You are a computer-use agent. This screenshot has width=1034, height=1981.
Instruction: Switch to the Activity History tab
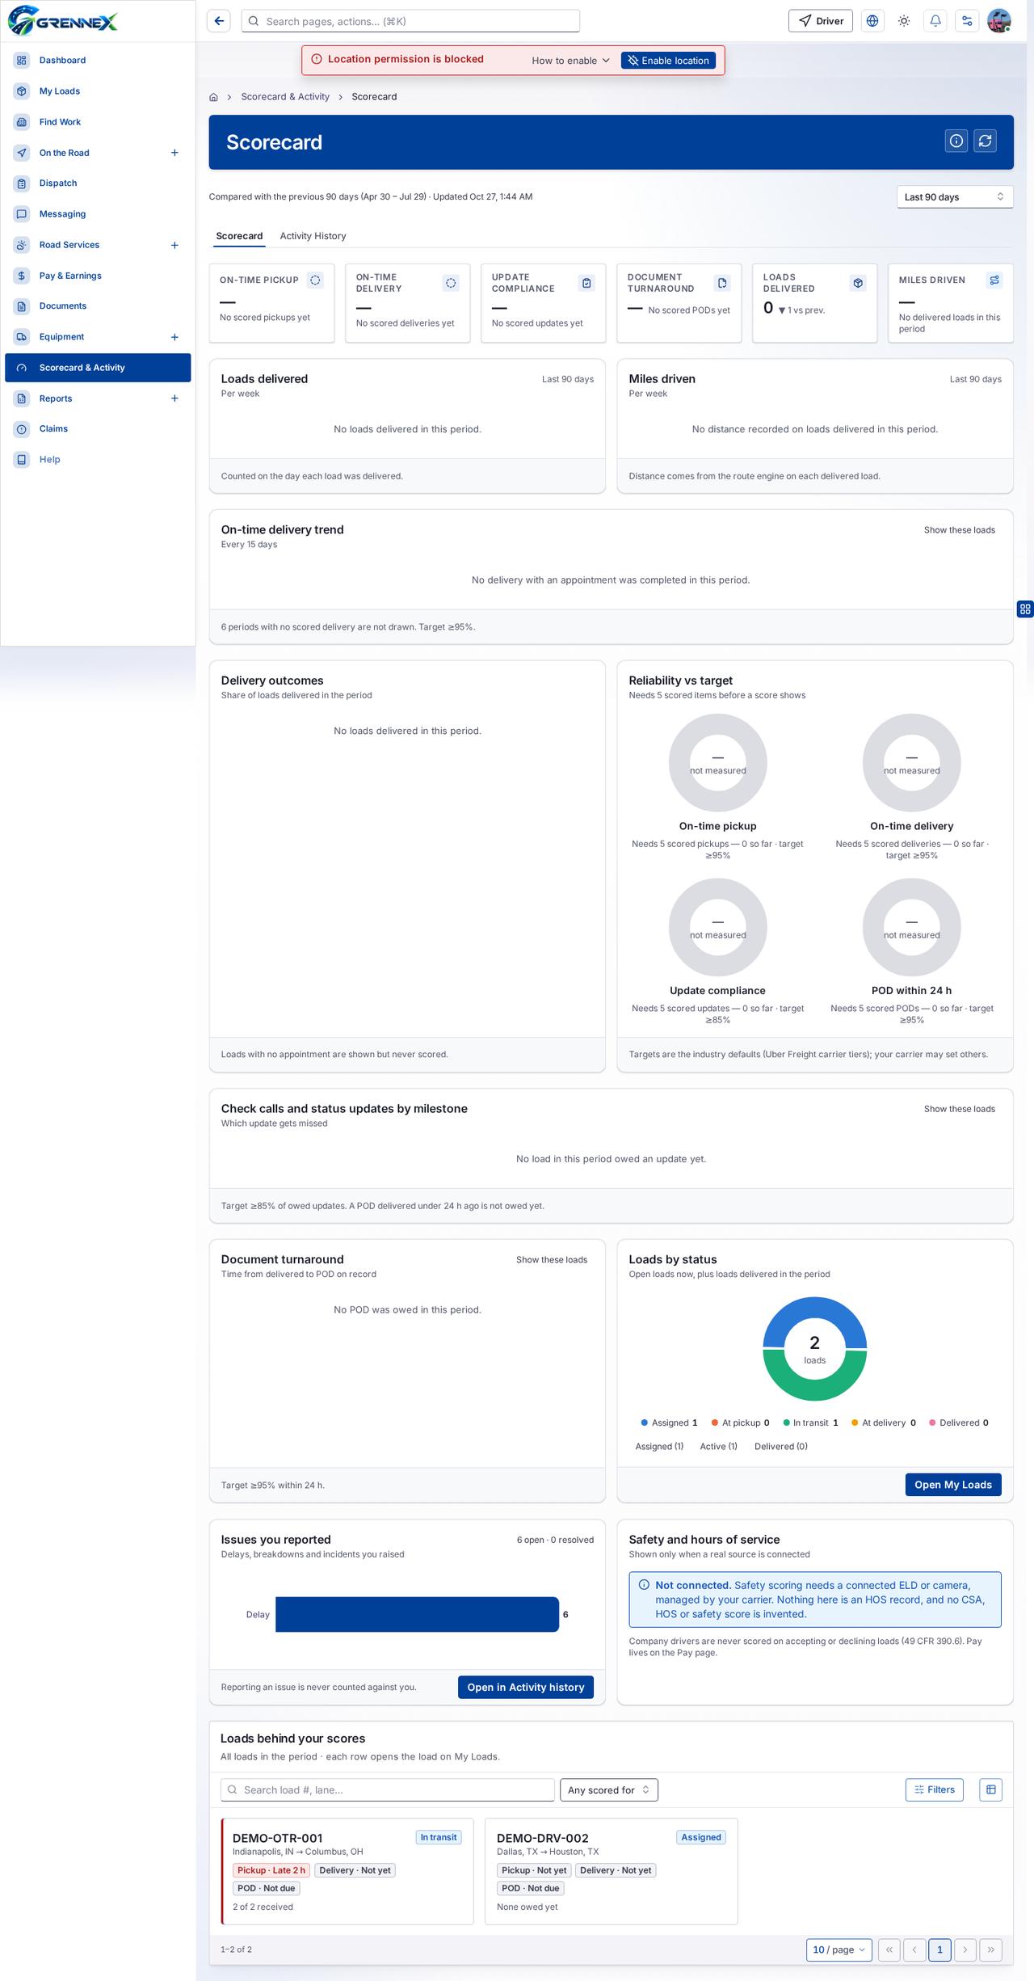pos(313,236)
